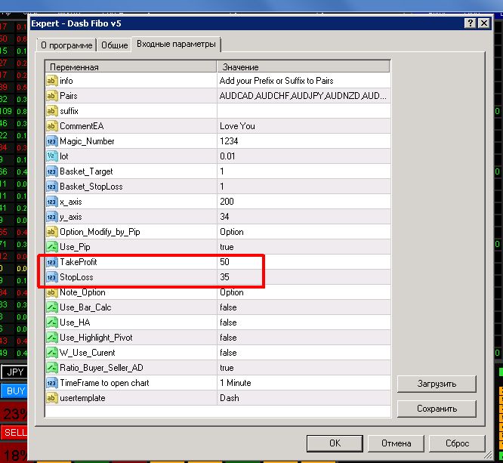Open the 'О программе' tab
Viewport: 503px width, 463px height.
pos(66,45)
